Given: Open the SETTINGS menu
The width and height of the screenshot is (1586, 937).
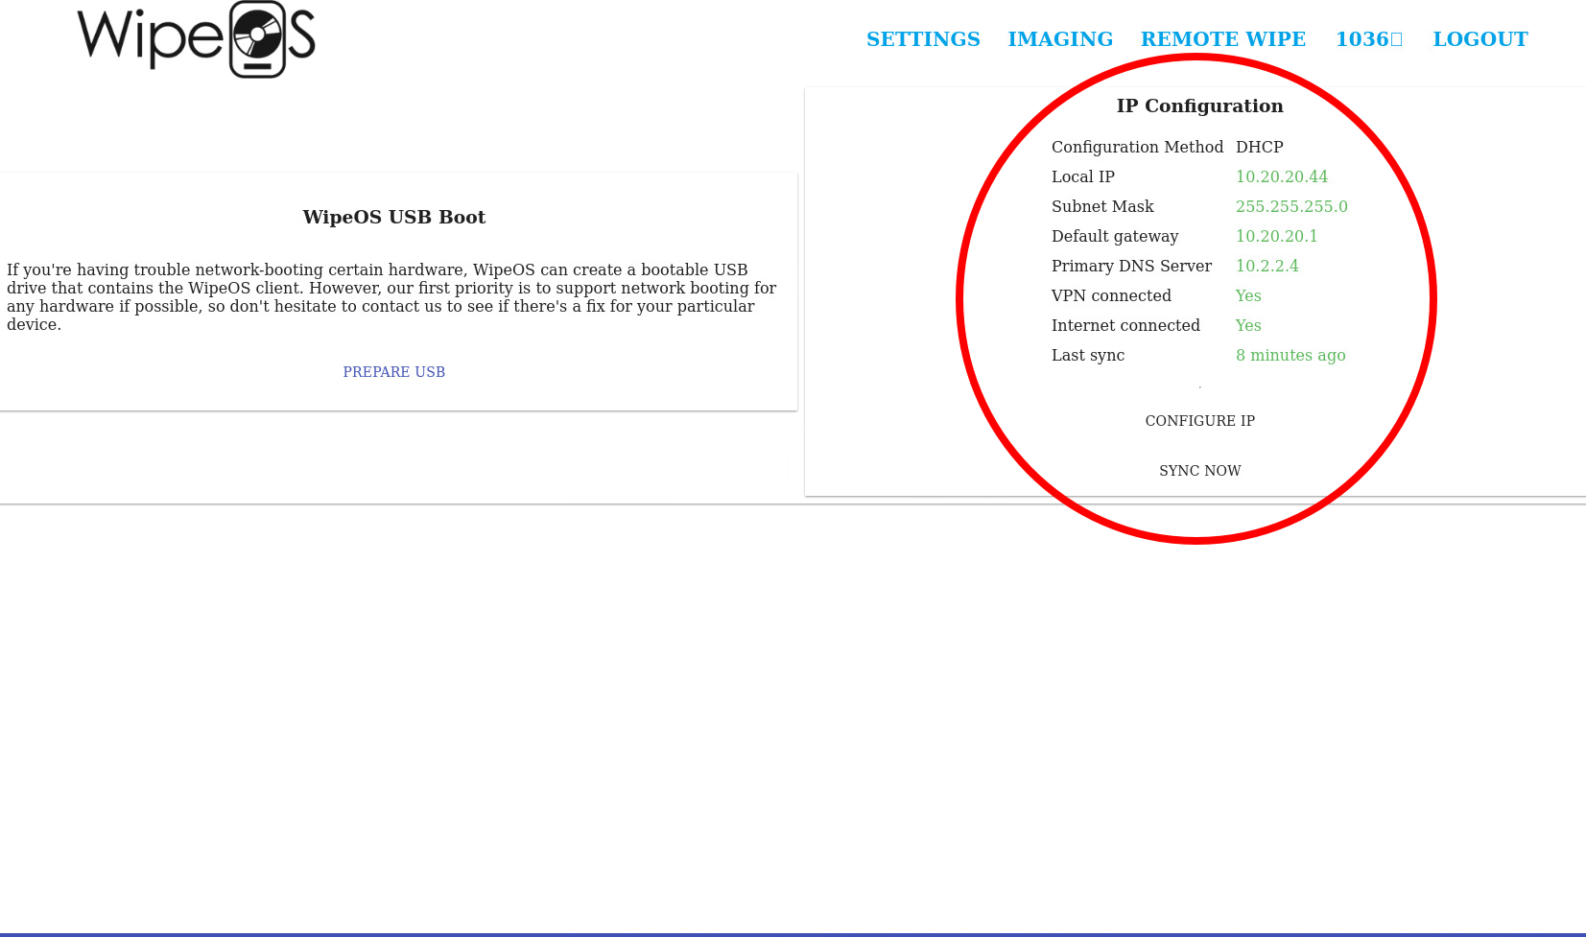Looking at the screenshot, I should (x=923, y=39).
